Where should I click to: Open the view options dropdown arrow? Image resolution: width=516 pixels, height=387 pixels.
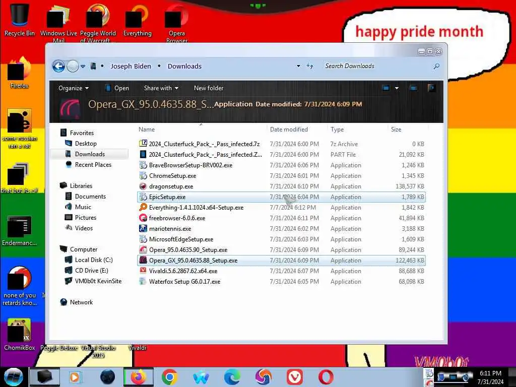(x=397, y=88)
